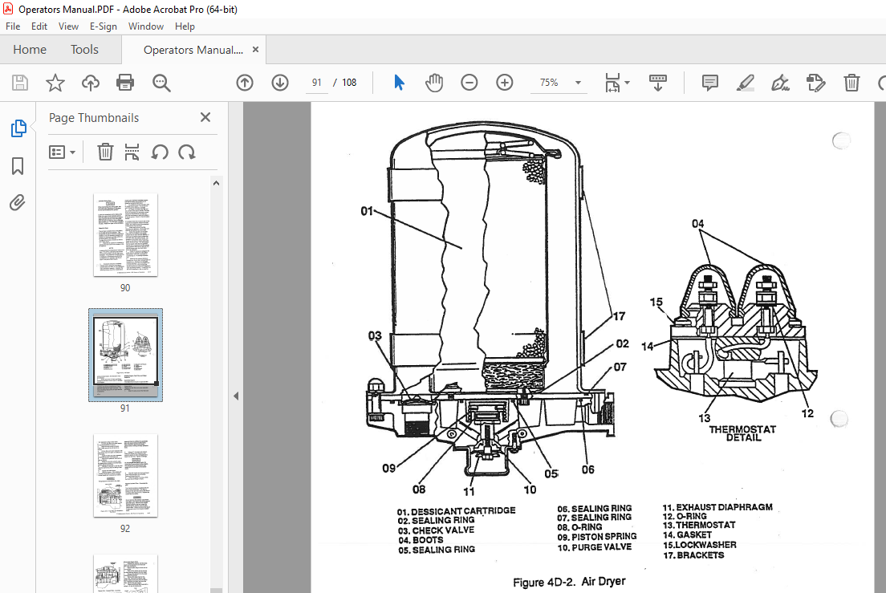The image size is (886, 593).
Task: Select the Operators Manual document tab
Action: [x=193, y=50]
